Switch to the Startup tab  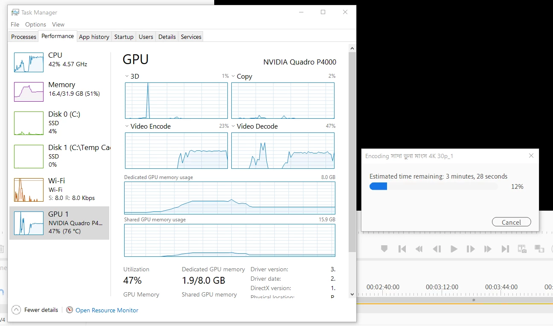point(124,37)
